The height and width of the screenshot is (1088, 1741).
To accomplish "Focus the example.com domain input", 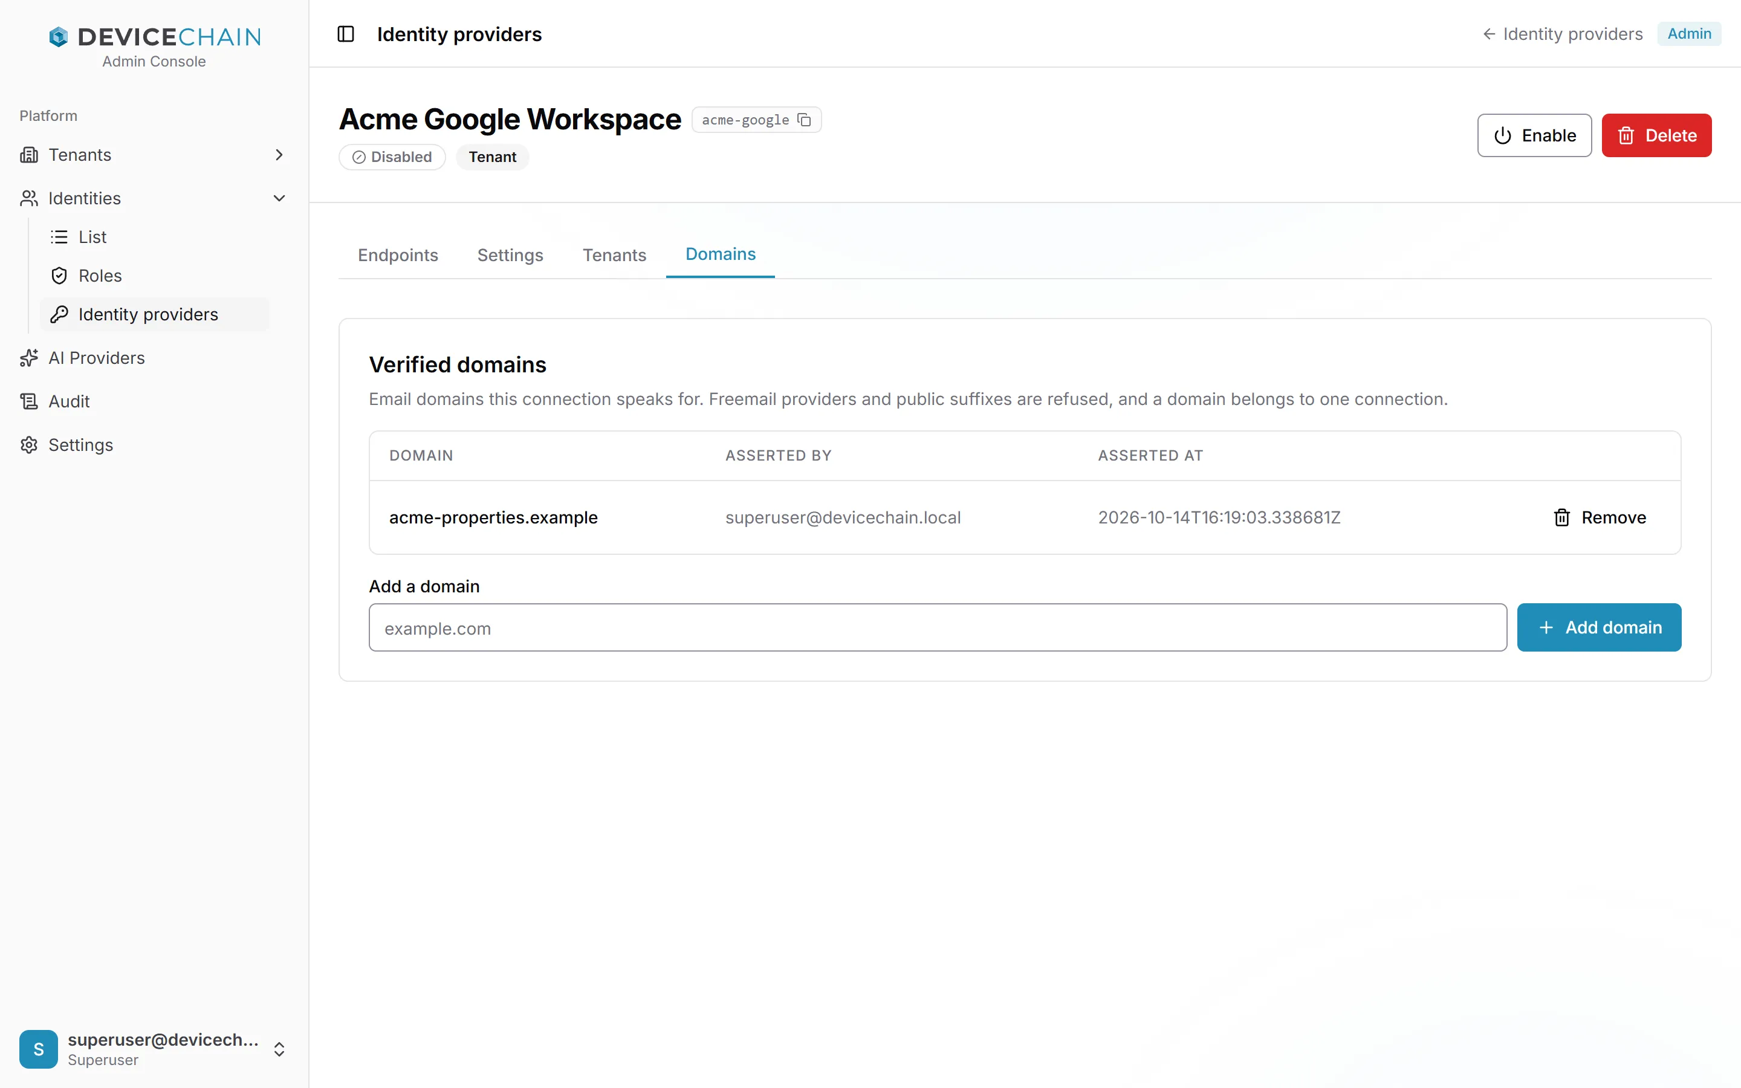I will point(938,627).
